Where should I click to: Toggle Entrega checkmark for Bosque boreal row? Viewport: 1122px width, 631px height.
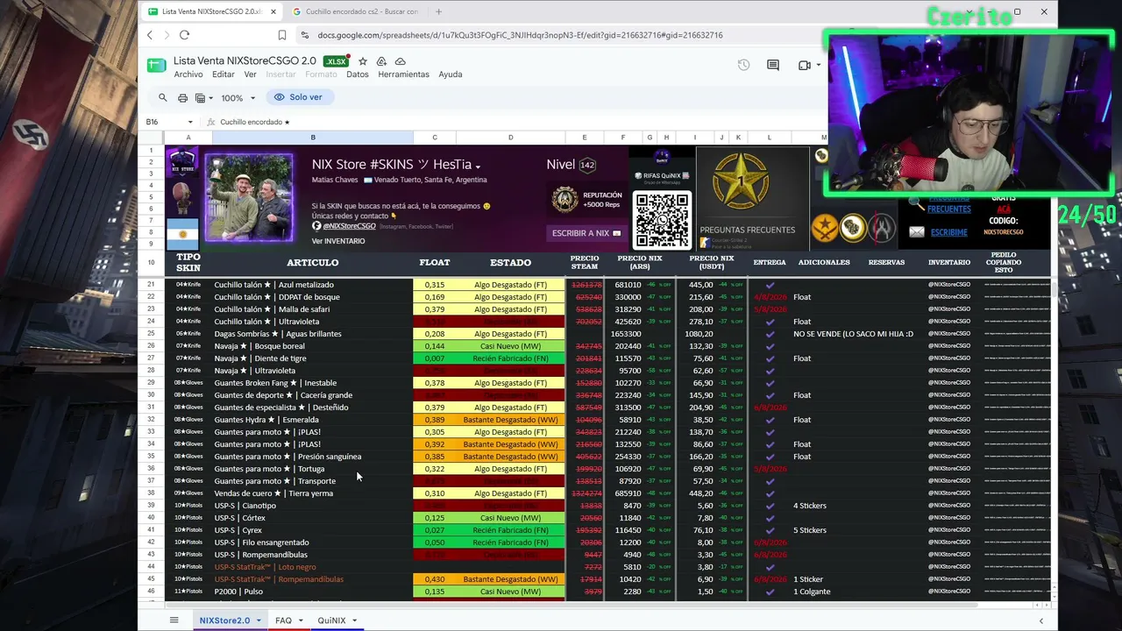pyautogui.click(x=770, y=346)
